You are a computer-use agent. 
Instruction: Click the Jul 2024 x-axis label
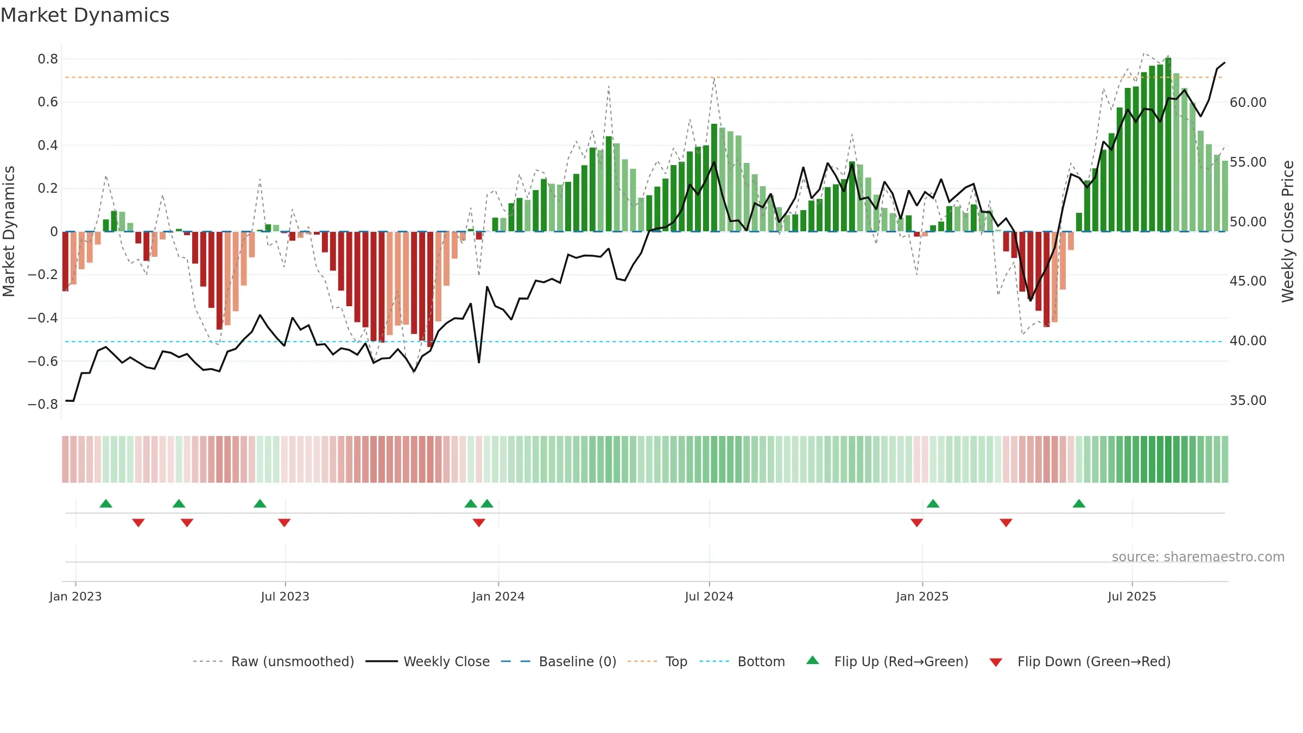tap(709, 596)
